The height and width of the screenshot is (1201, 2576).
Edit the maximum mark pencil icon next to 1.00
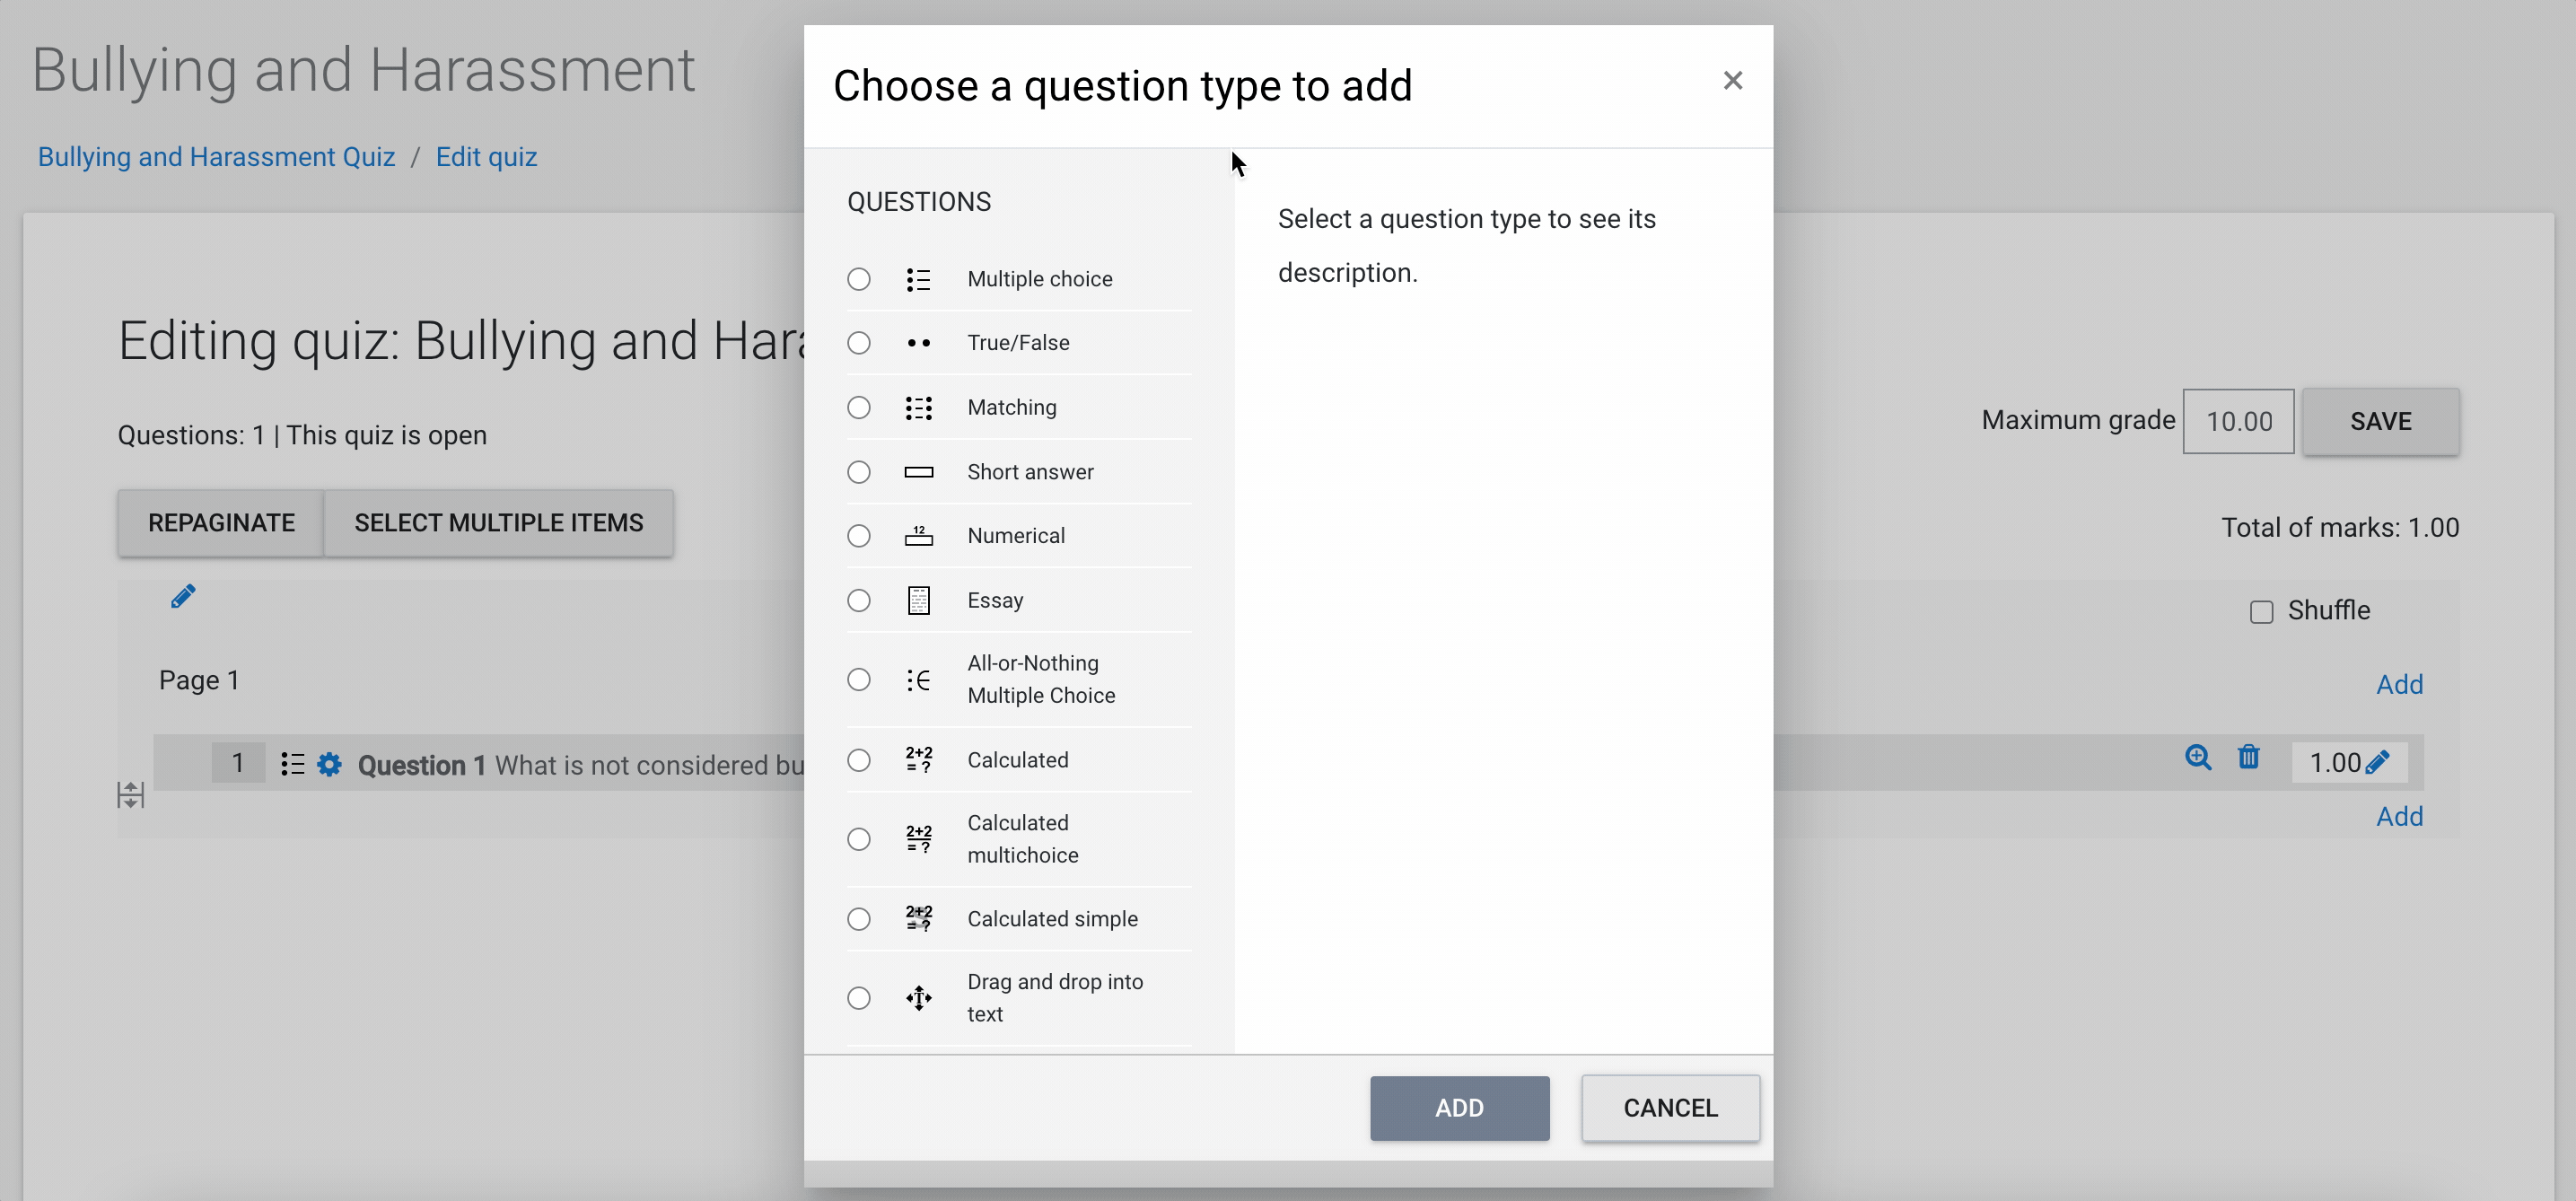click(2378, 763)
